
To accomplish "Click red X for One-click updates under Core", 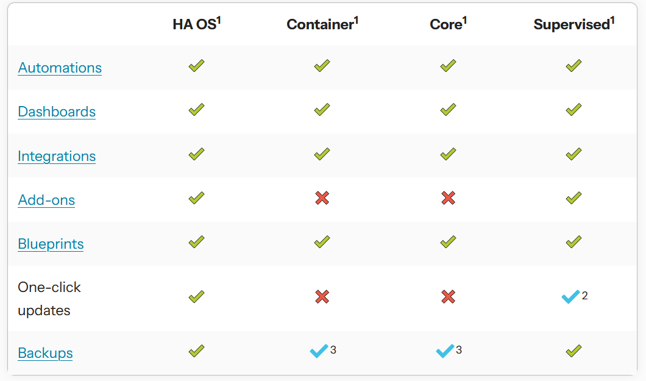I will click(448, 297).
